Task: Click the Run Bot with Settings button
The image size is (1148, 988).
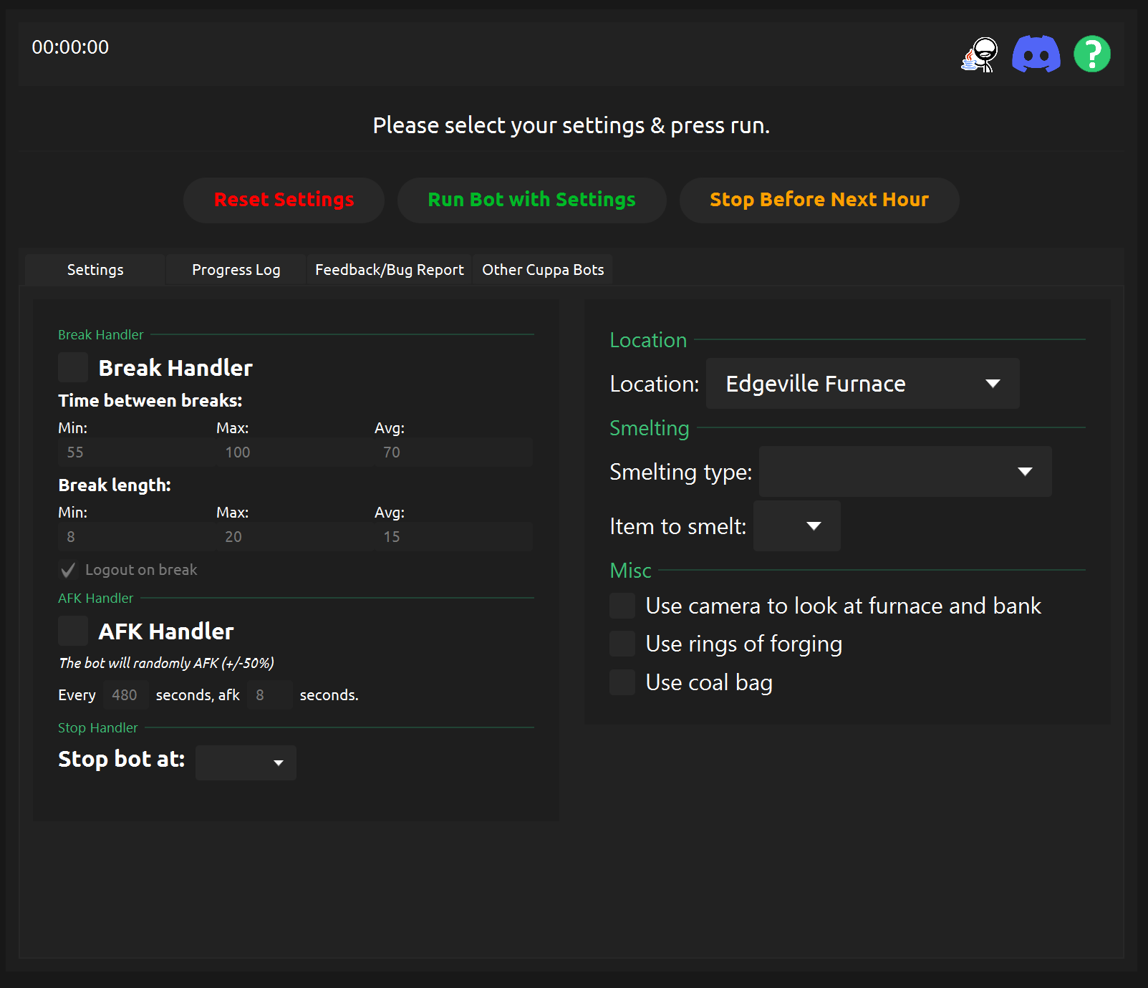Action: [531, 200]
